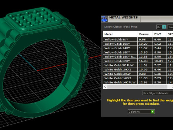Select the White Gold:9K PdW row

(138, 65)
